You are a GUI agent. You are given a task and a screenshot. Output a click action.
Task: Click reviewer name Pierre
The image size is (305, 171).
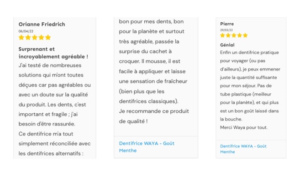pyautogui.click(x=227, y=24)
